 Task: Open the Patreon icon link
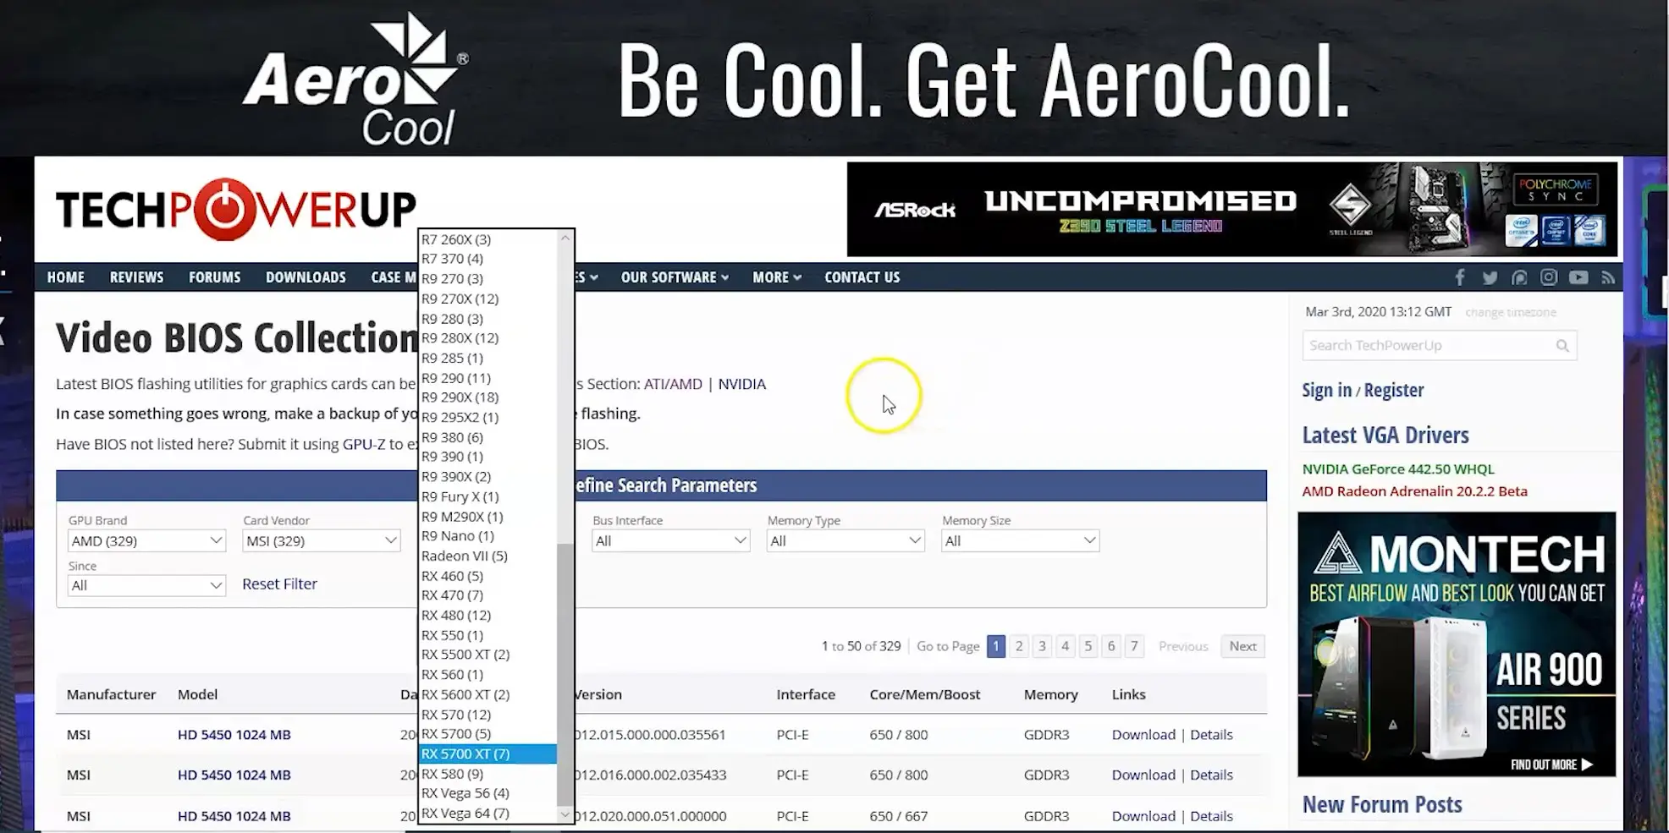click(1519, 277)
